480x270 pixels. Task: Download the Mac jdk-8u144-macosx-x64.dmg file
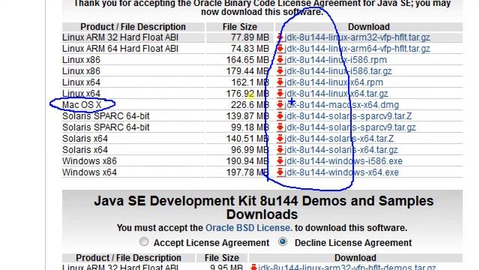(342, 105)
